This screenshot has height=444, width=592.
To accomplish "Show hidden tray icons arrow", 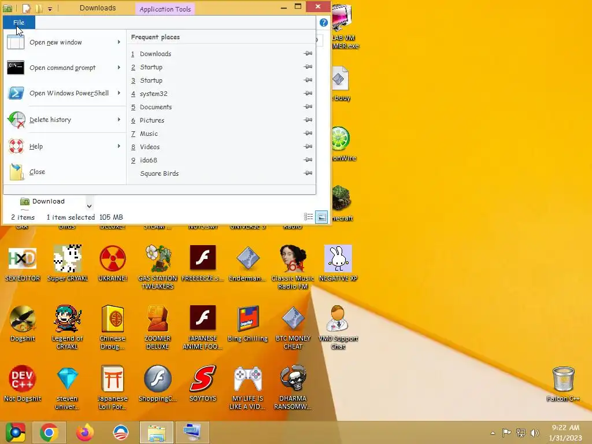I will tap(493, 433).
